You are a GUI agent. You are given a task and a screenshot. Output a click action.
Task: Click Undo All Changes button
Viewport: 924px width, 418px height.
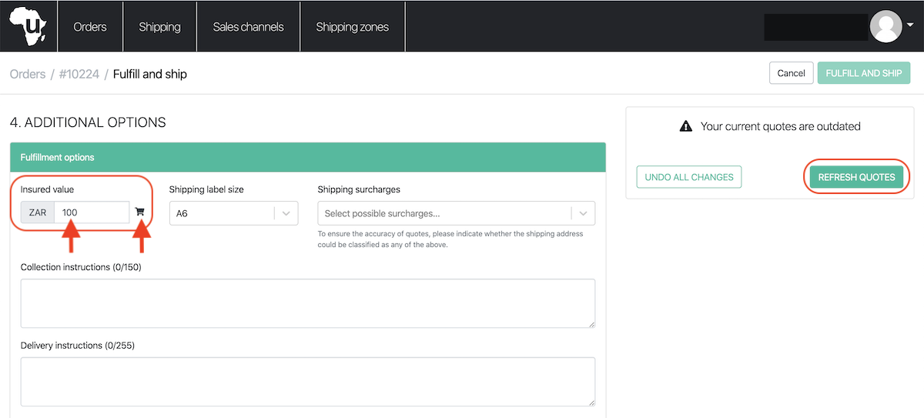pyautogui.click(x=689, y=177)
